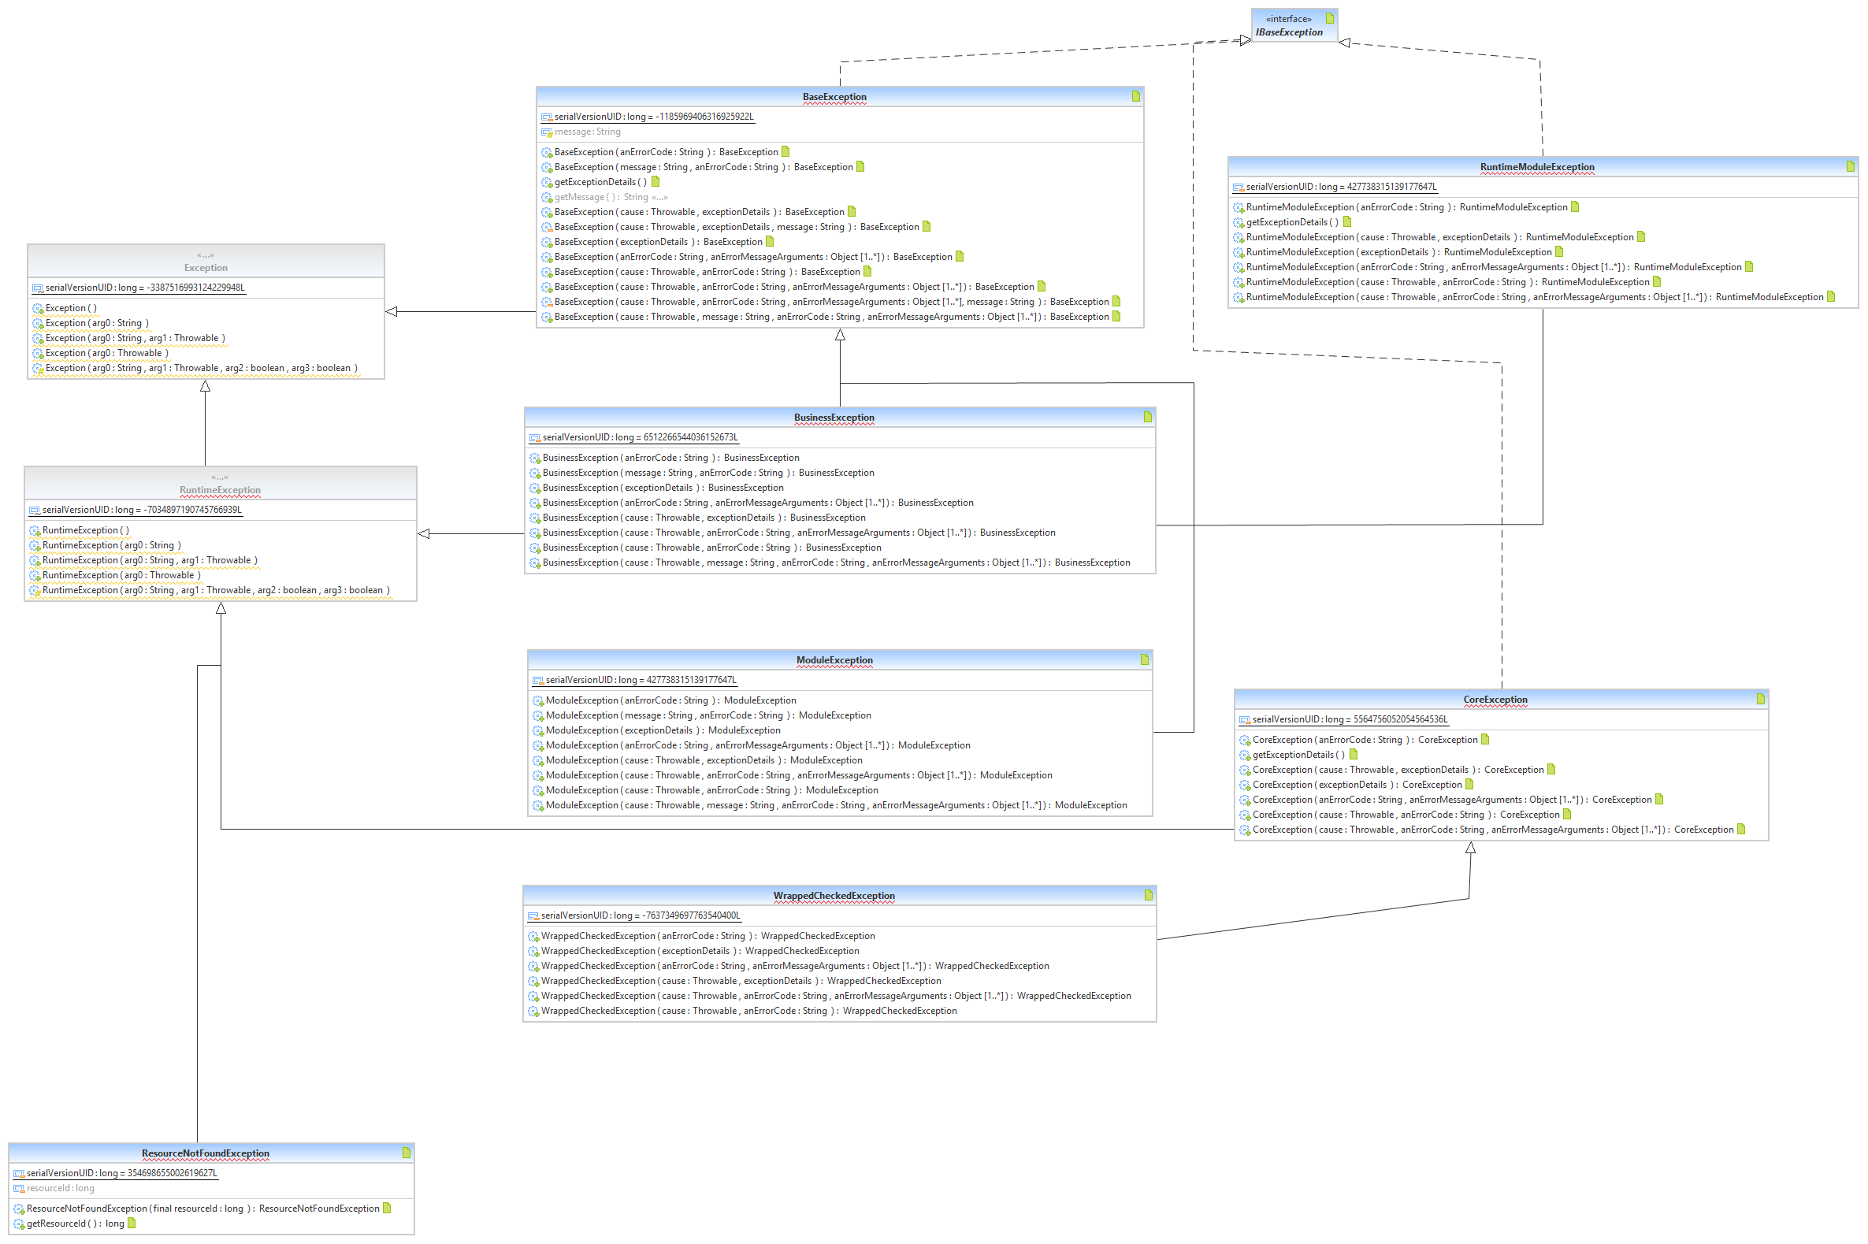Click the note icon after the getResourceId() method
Viewport: 1868px width, 1244px height.
(x=132, y=1223)
